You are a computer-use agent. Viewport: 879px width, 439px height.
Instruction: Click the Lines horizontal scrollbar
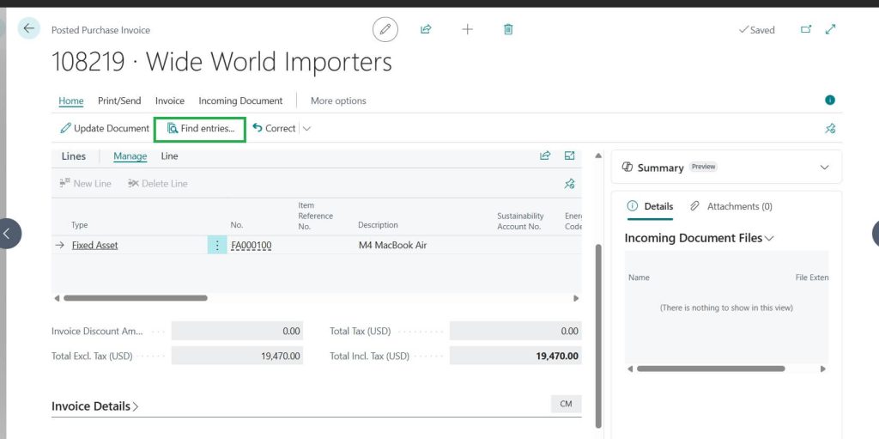pyautogui.click(x=136, y=298)
